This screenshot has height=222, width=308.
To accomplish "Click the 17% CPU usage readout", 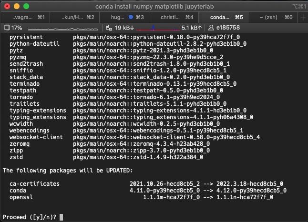I will point(17,28).
